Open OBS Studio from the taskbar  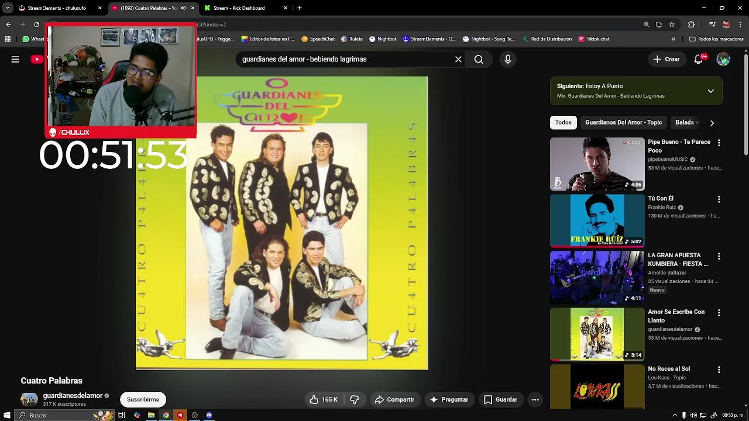tap(194, 415)
